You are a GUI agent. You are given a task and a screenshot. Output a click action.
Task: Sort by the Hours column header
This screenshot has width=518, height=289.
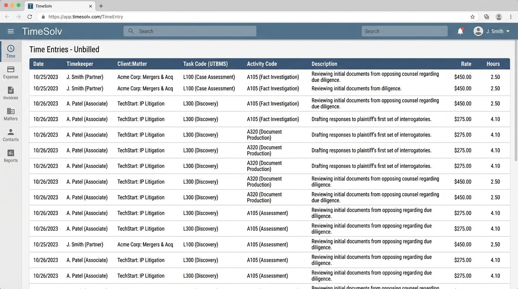[493, 64]
